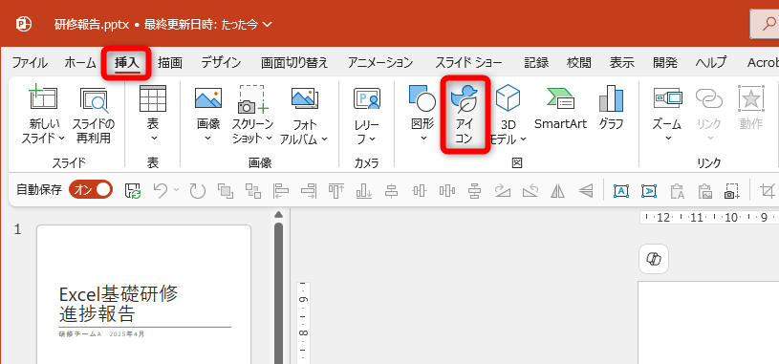This screenshot has width=779, height=364.
Task: Switch to the 開発 tab
Action: 665,62
